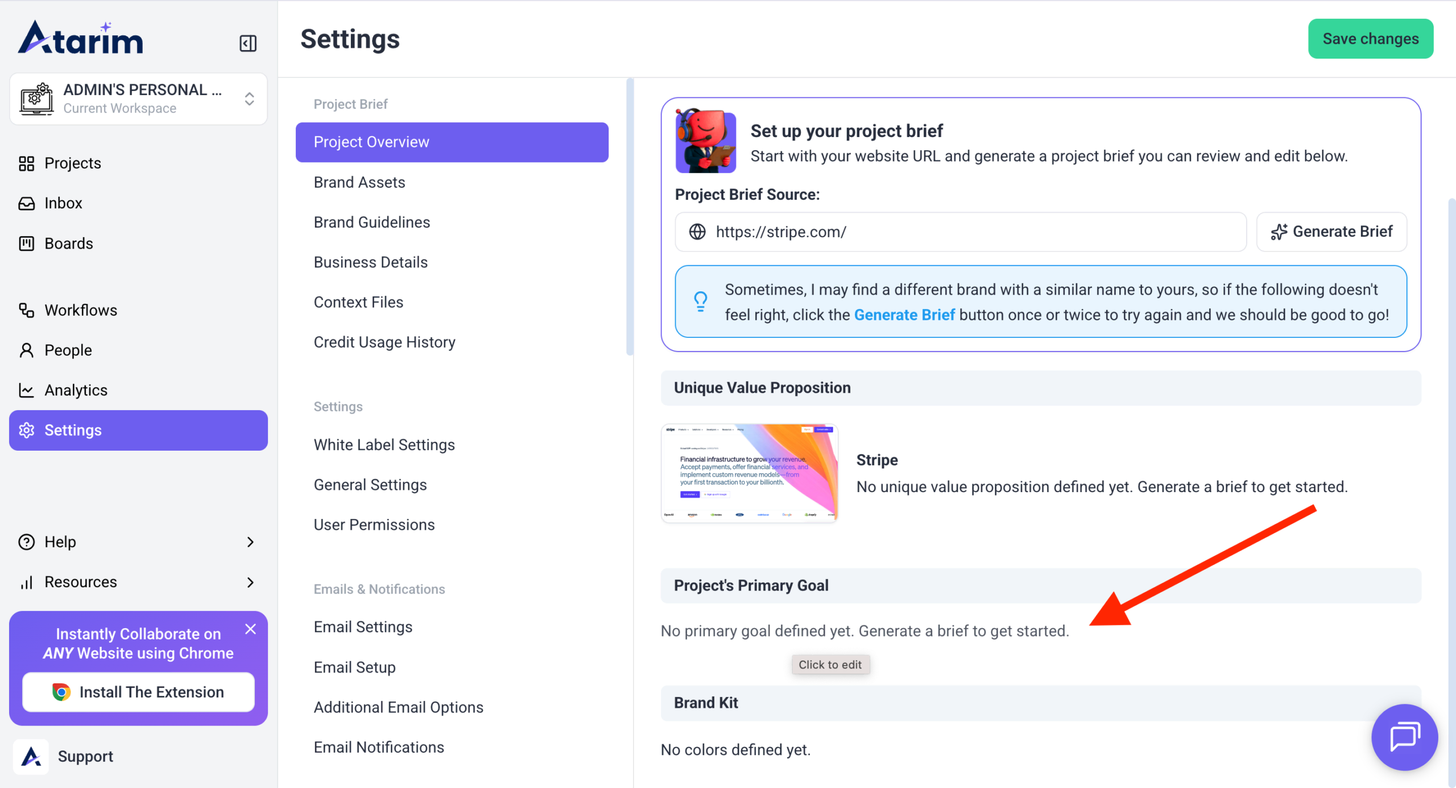The width and height of the screenshot is (1456, 788).
Task: Dismiss the Chrome extension promo banner
Action: click(x=250, y=629)
